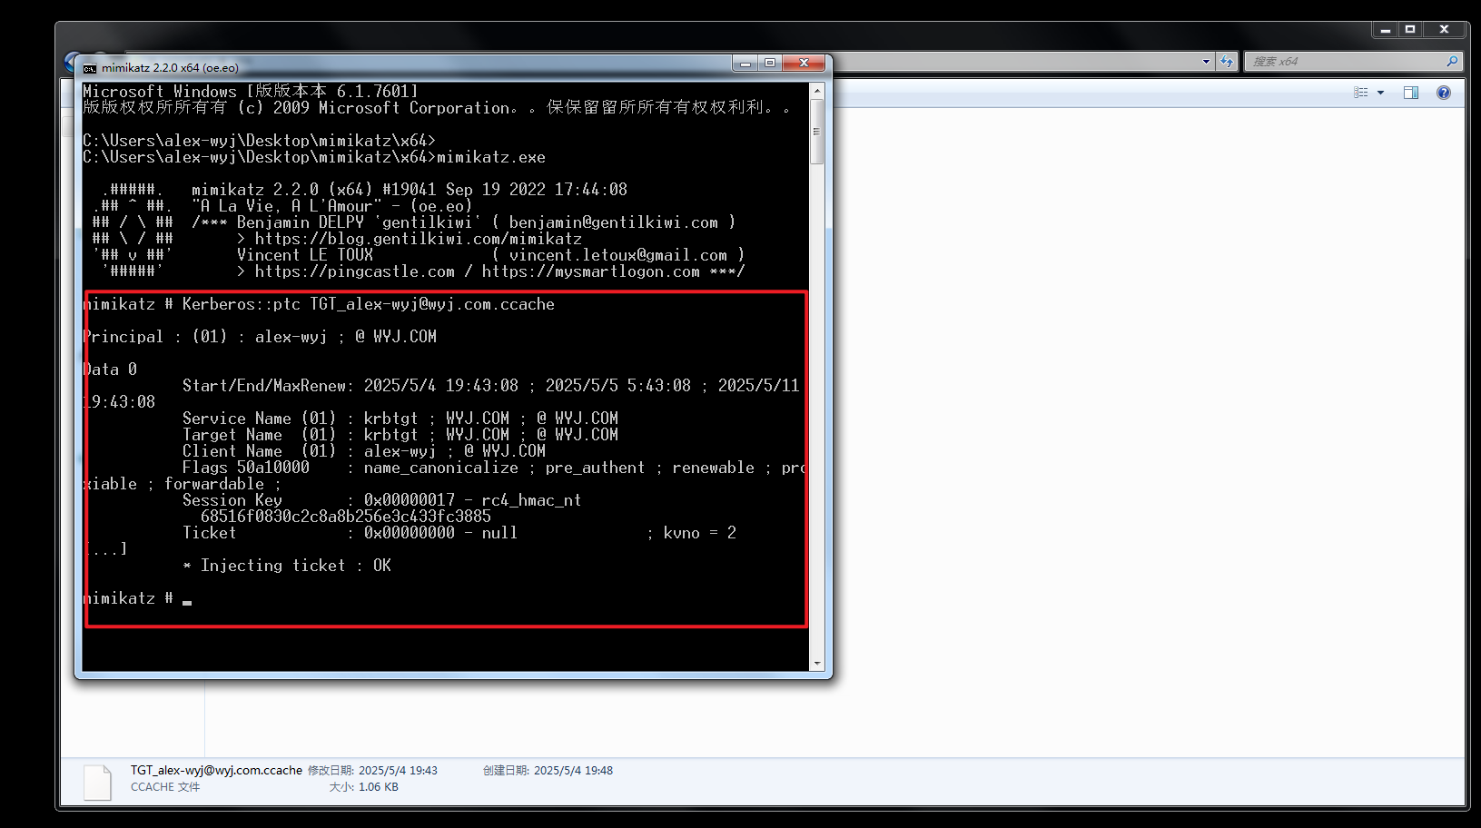Click the 'Flags 50a10000' line in console
Screen dimensions: 1481x828
click(x=495, y=468)
